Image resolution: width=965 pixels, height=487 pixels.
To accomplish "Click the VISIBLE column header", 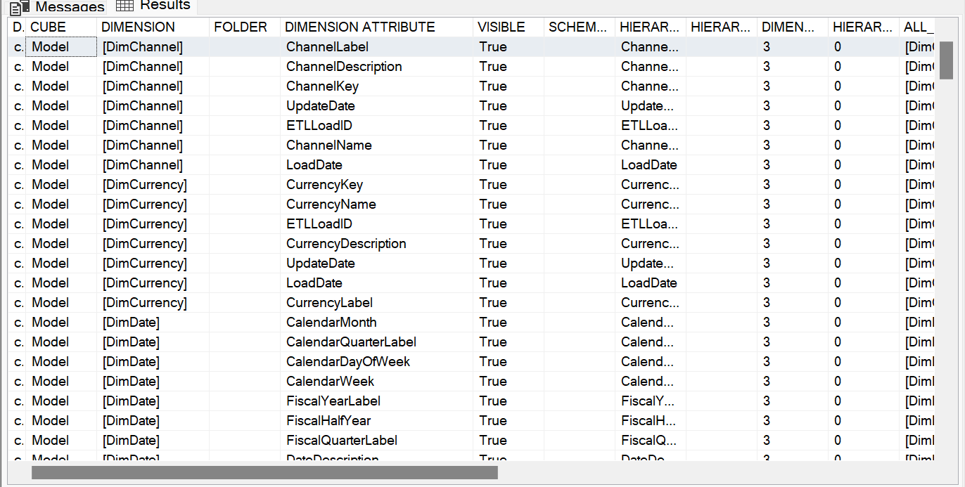I will pos(509,27).
